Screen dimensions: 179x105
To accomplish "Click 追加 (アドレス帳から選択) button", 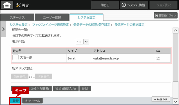I will point(32,88).
